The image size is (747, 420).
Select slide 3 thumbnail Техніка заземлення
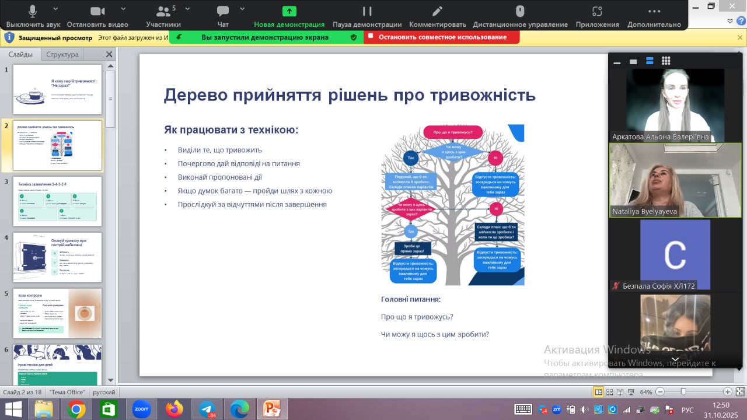click(57, 201)
